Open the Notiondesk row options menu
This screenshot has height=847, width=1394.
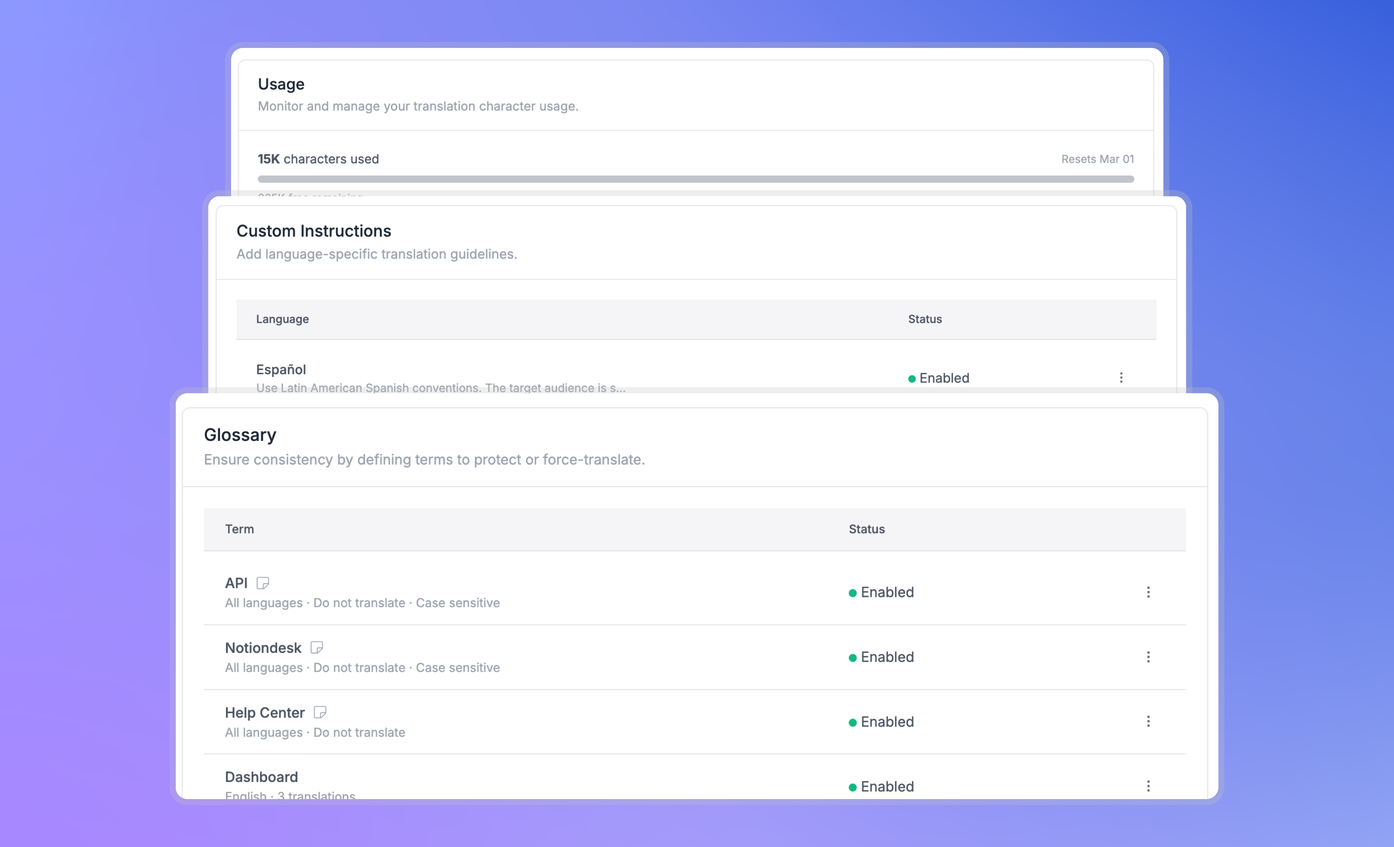click(x=1148, y=656)
